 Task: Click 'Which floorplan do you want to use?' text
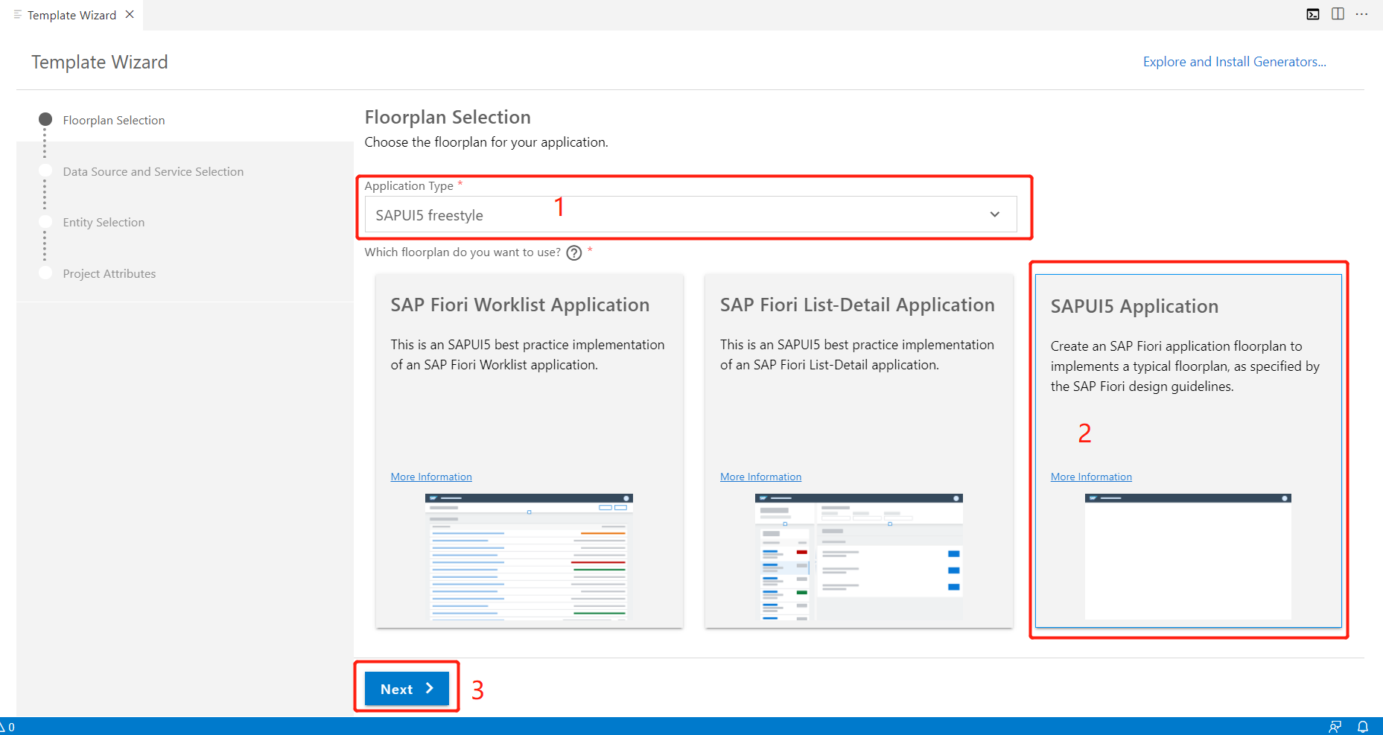462,252
